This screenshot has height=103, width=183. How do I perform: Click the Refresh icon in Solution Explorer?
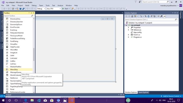148,16
